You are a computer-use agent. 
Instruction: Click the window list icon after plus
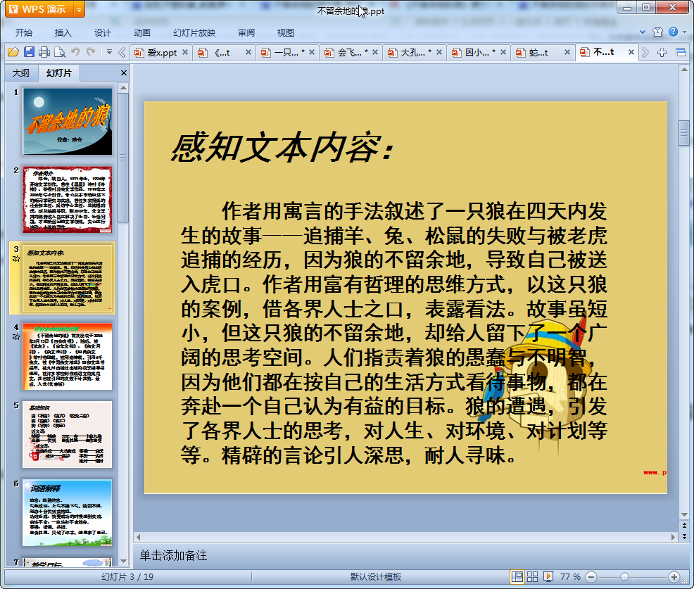click(x=681, y=53)
